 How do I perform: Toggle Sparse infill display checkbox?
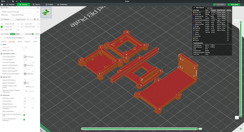pyautogui.click(x=228, y=18)
